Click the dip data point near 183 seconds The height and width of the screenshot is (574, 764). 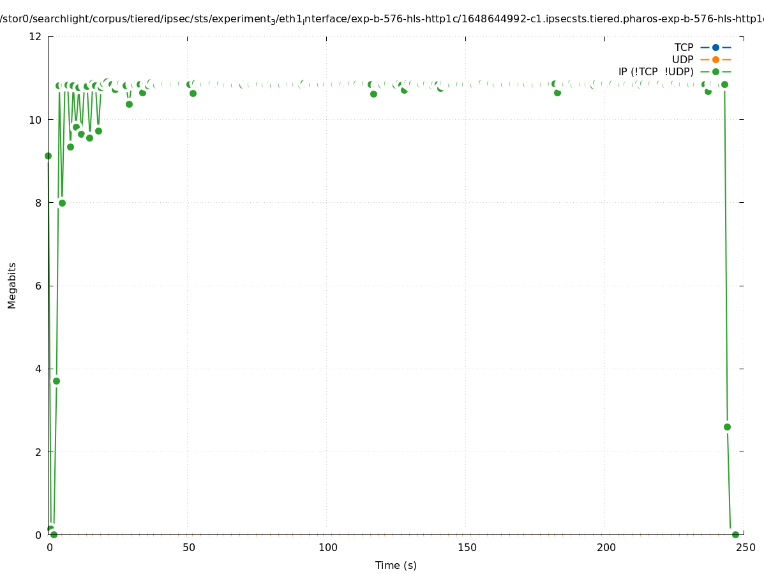[x=557, y=92]
